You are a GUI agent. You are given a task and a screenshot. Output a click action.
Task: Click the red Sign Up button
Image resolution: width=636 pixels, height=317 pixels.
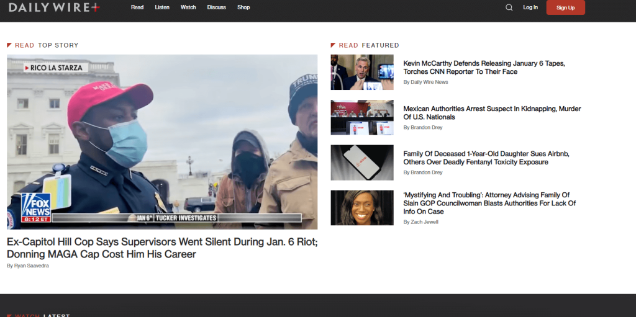(x=565, y=7)
